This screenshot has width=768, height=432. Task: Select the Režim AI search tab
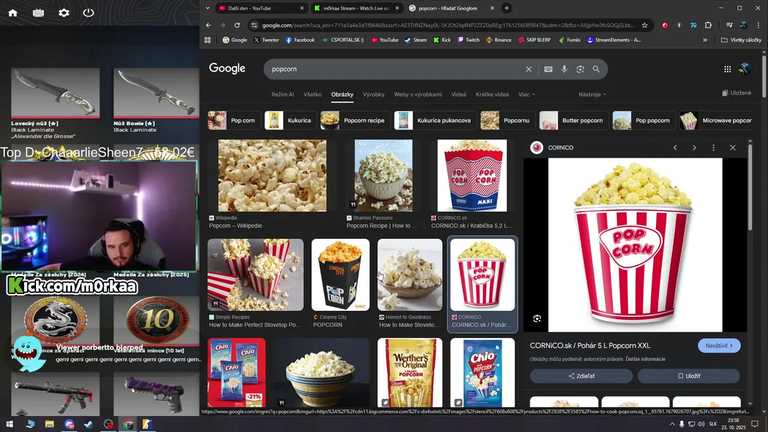coord(283,94)
